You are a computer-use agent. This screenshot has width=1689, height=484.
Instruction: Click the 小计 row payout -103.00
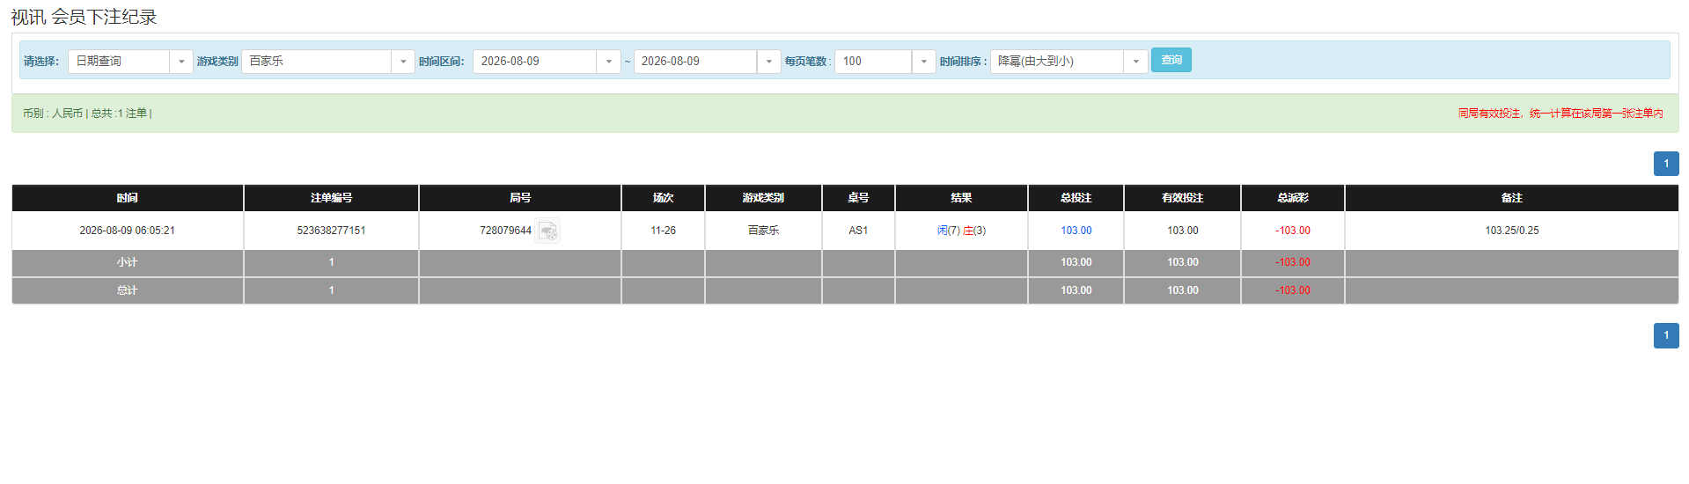1292,262
